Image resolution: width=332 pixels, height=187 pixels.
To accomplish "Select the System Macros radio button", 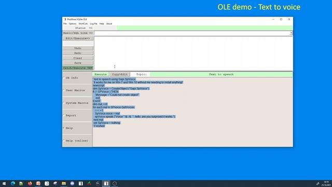I will (64, 103).
